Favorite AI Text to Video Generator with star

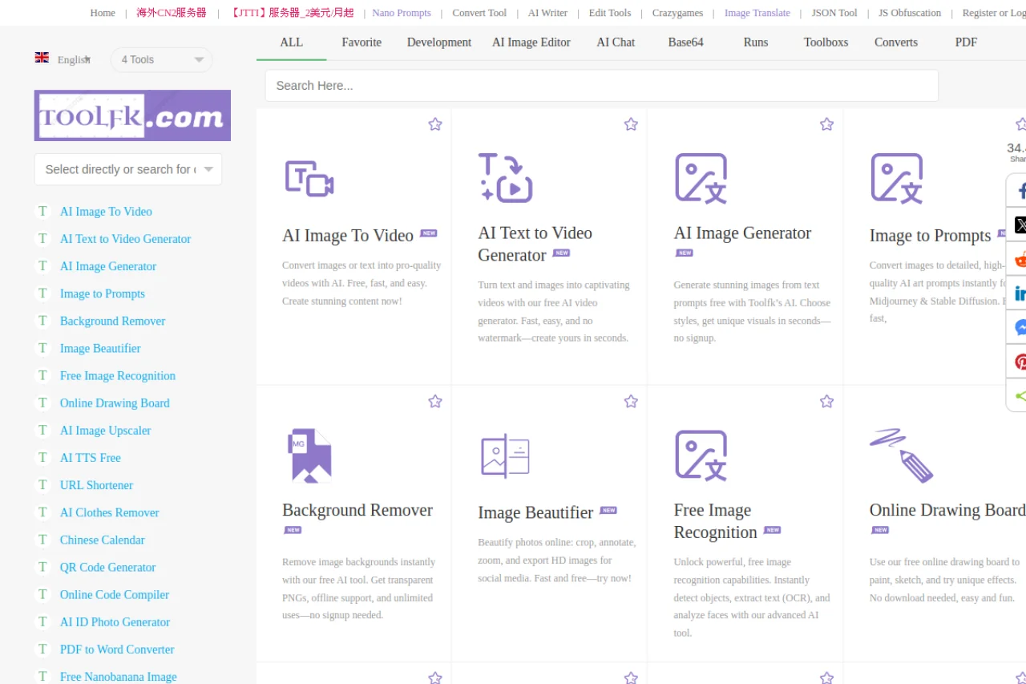pos(631,124)
